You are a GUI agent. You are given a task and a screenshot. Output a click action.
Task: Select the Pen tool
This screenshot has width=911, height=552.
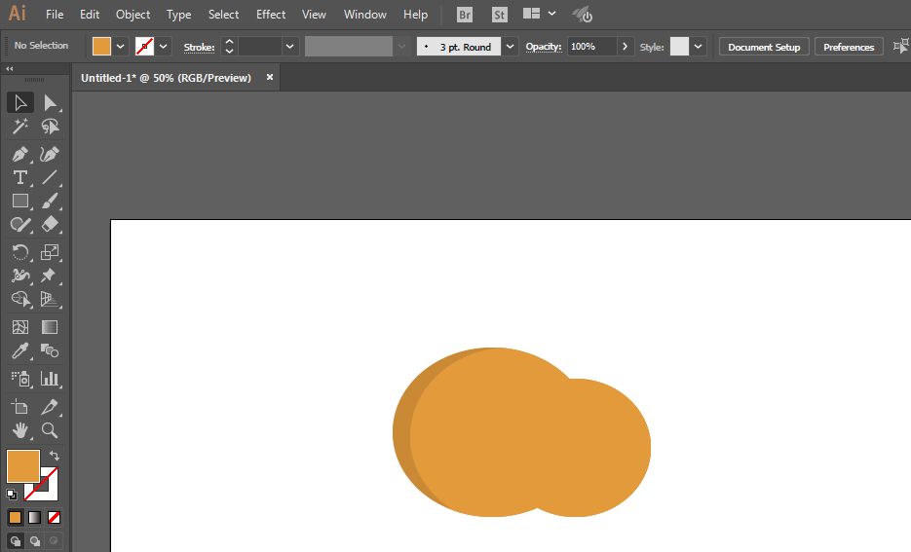click(x=19, y=155)
